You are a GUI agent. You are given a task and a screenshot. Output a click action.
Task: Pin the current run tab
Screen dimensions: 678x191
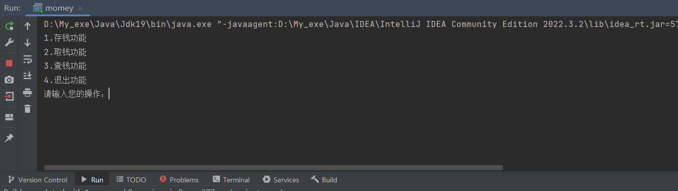pos(9,138)
